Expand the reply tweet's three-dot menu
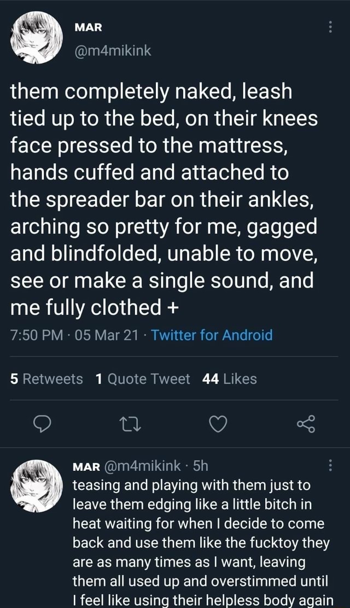Image resolution: width=350 pixels, height=608 pixels. click(x=329, y=466)
